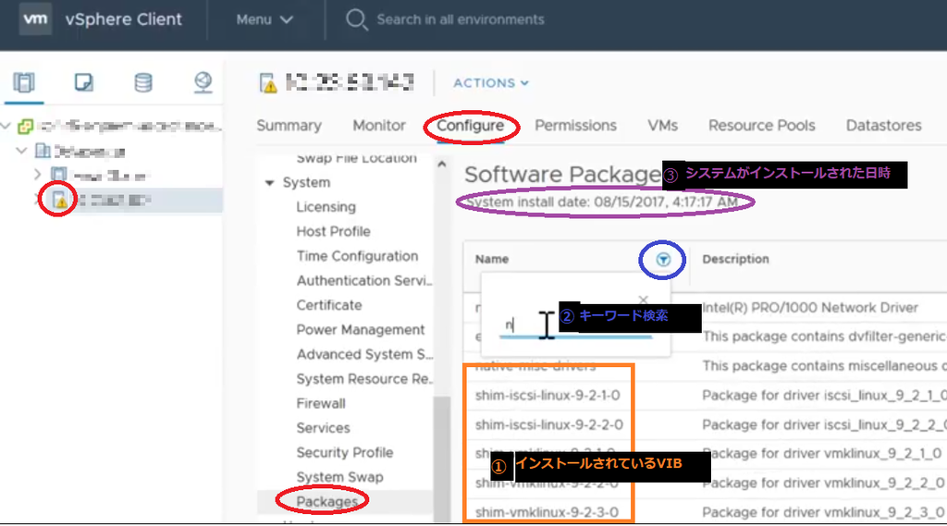Open the Menu dropdown
The image size is (947, 526).
tap(264, 19)
